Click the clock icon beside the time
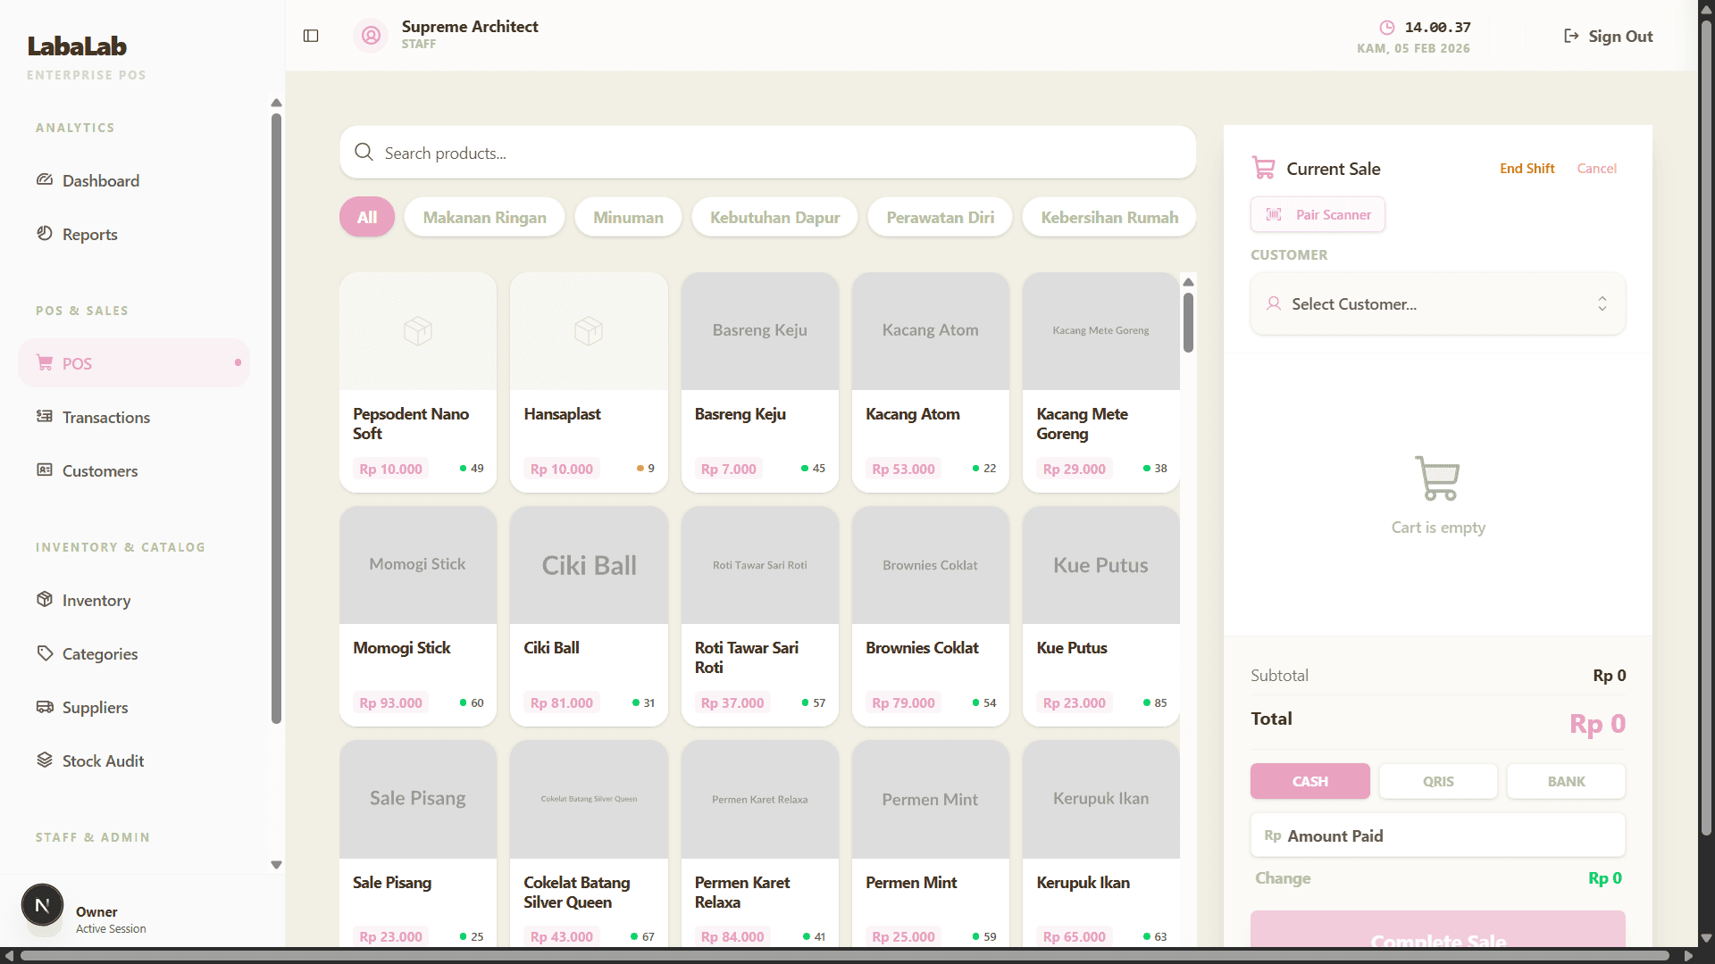Image resolution: width=1715 pixels, height=964 pixels. (x=1386, y=28)
